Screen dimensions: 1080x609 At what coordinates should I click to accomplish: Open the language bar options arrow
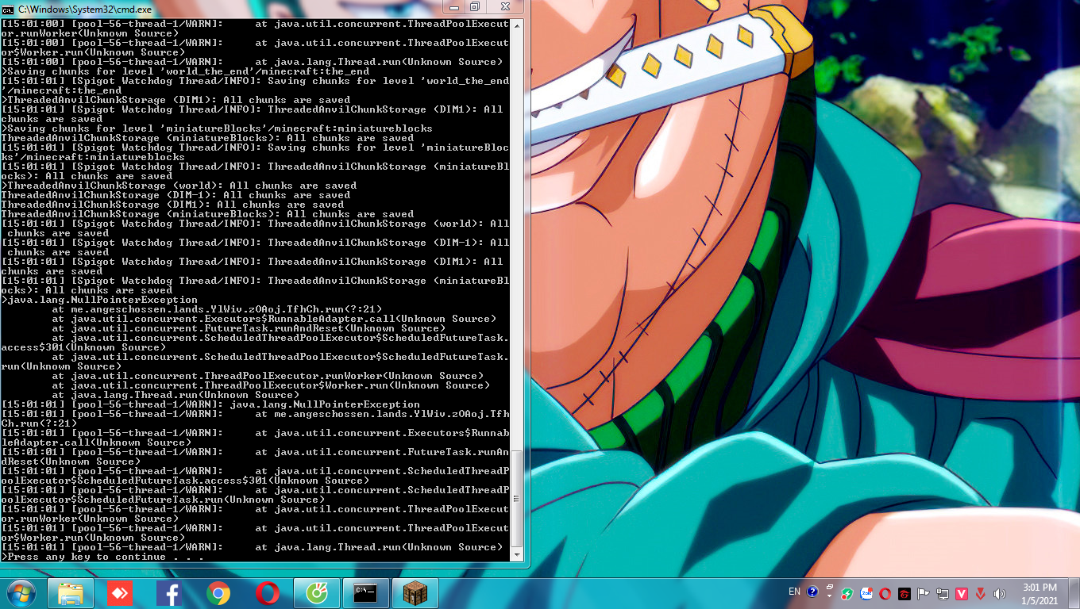[830, 596]
